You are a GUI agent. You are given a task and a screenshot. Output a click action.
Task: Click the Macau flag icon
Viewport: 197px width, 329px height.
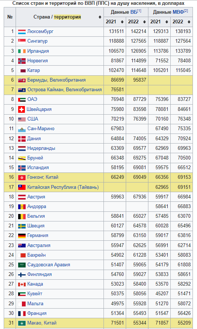click(22, 323)
